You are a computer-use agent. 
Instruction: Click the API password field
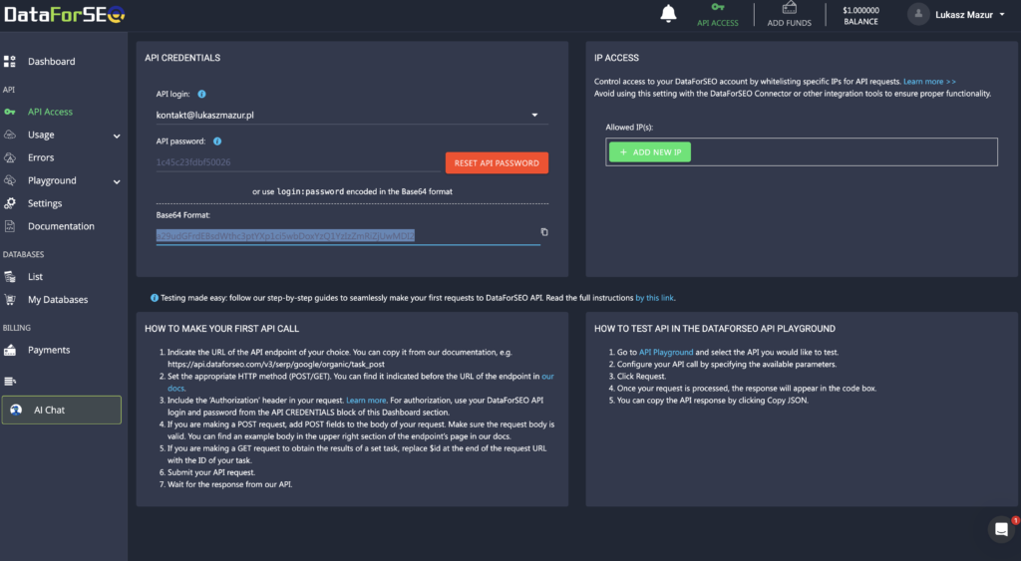pyautogui.click(x=298, y=162)
